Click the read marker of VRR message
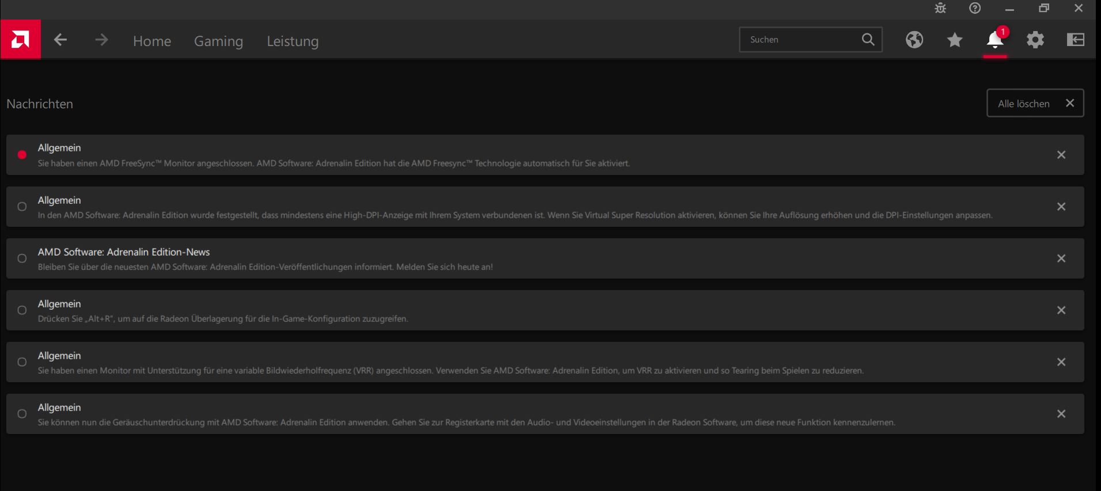The width and height of the screenshot is (1101, 491). [x=22, y=362]
